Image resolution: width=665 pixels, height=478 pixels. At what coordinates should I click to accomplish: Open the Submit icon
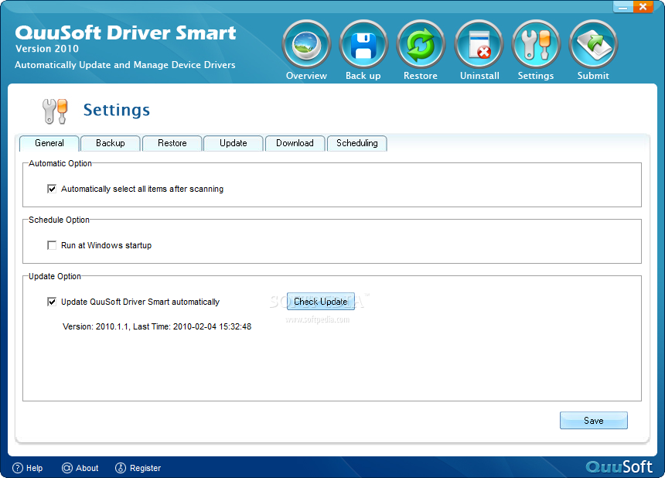(593, 45)
